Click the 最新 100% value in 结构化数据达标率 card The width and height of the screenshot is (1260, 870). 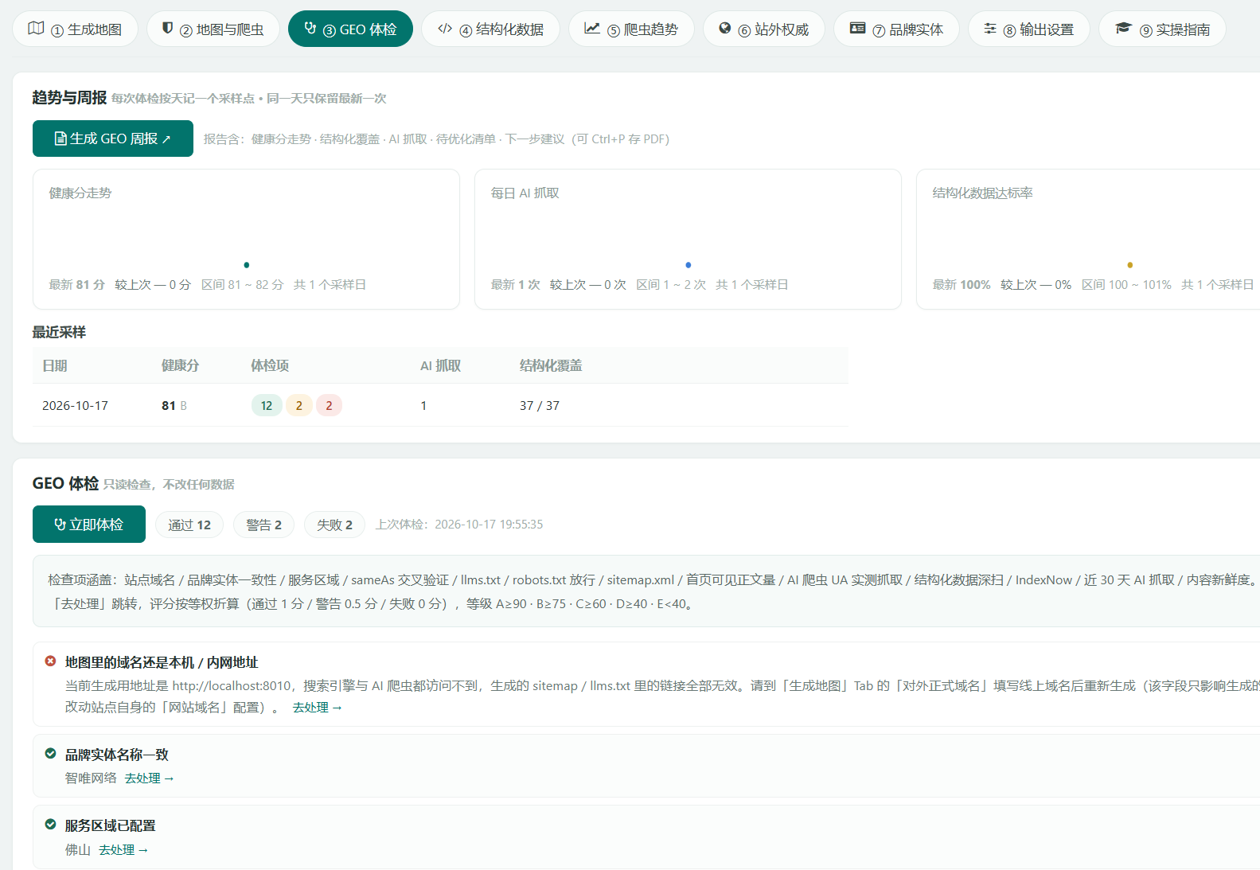pos(962,284)
